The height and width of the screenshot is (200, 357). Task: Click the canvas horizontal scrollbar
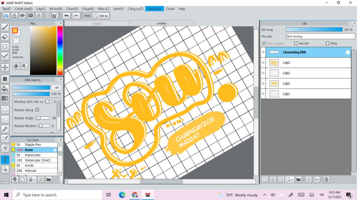pyautogui.click(x=161, y=181)
